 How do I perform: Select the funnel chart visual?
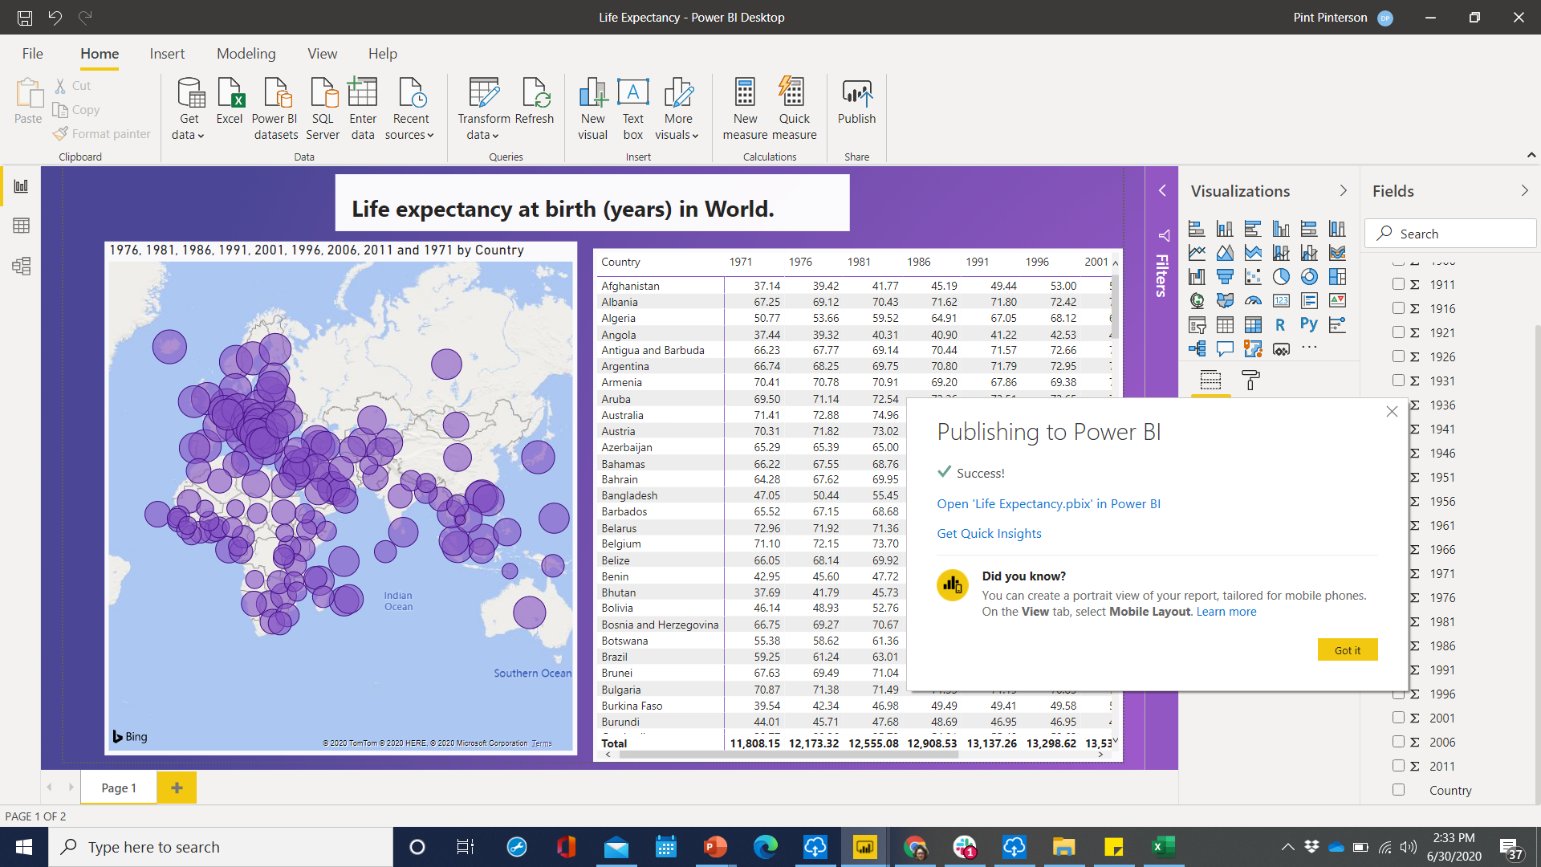pos(1225,277)
